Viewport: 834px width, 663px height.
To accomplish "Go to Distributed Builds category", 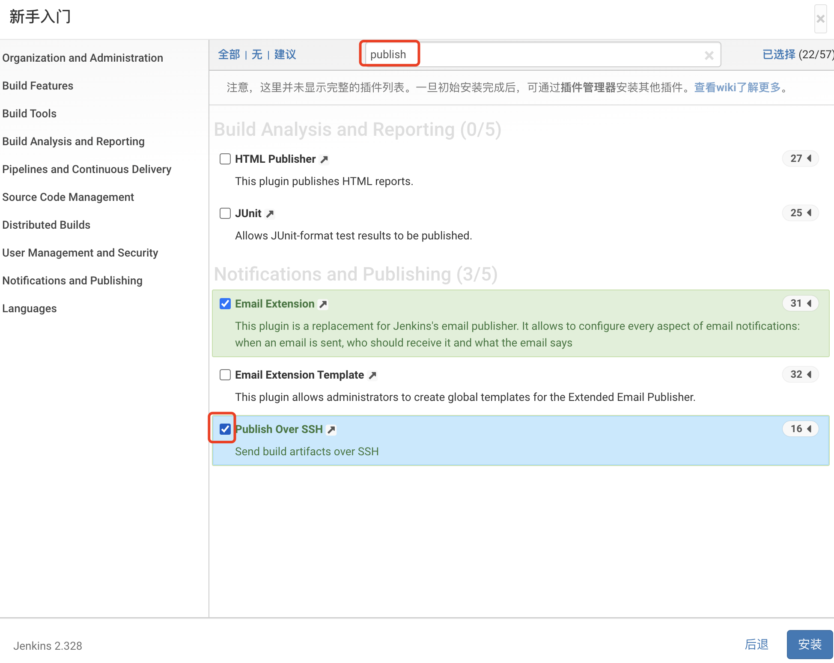I will [x=46, y=225].
